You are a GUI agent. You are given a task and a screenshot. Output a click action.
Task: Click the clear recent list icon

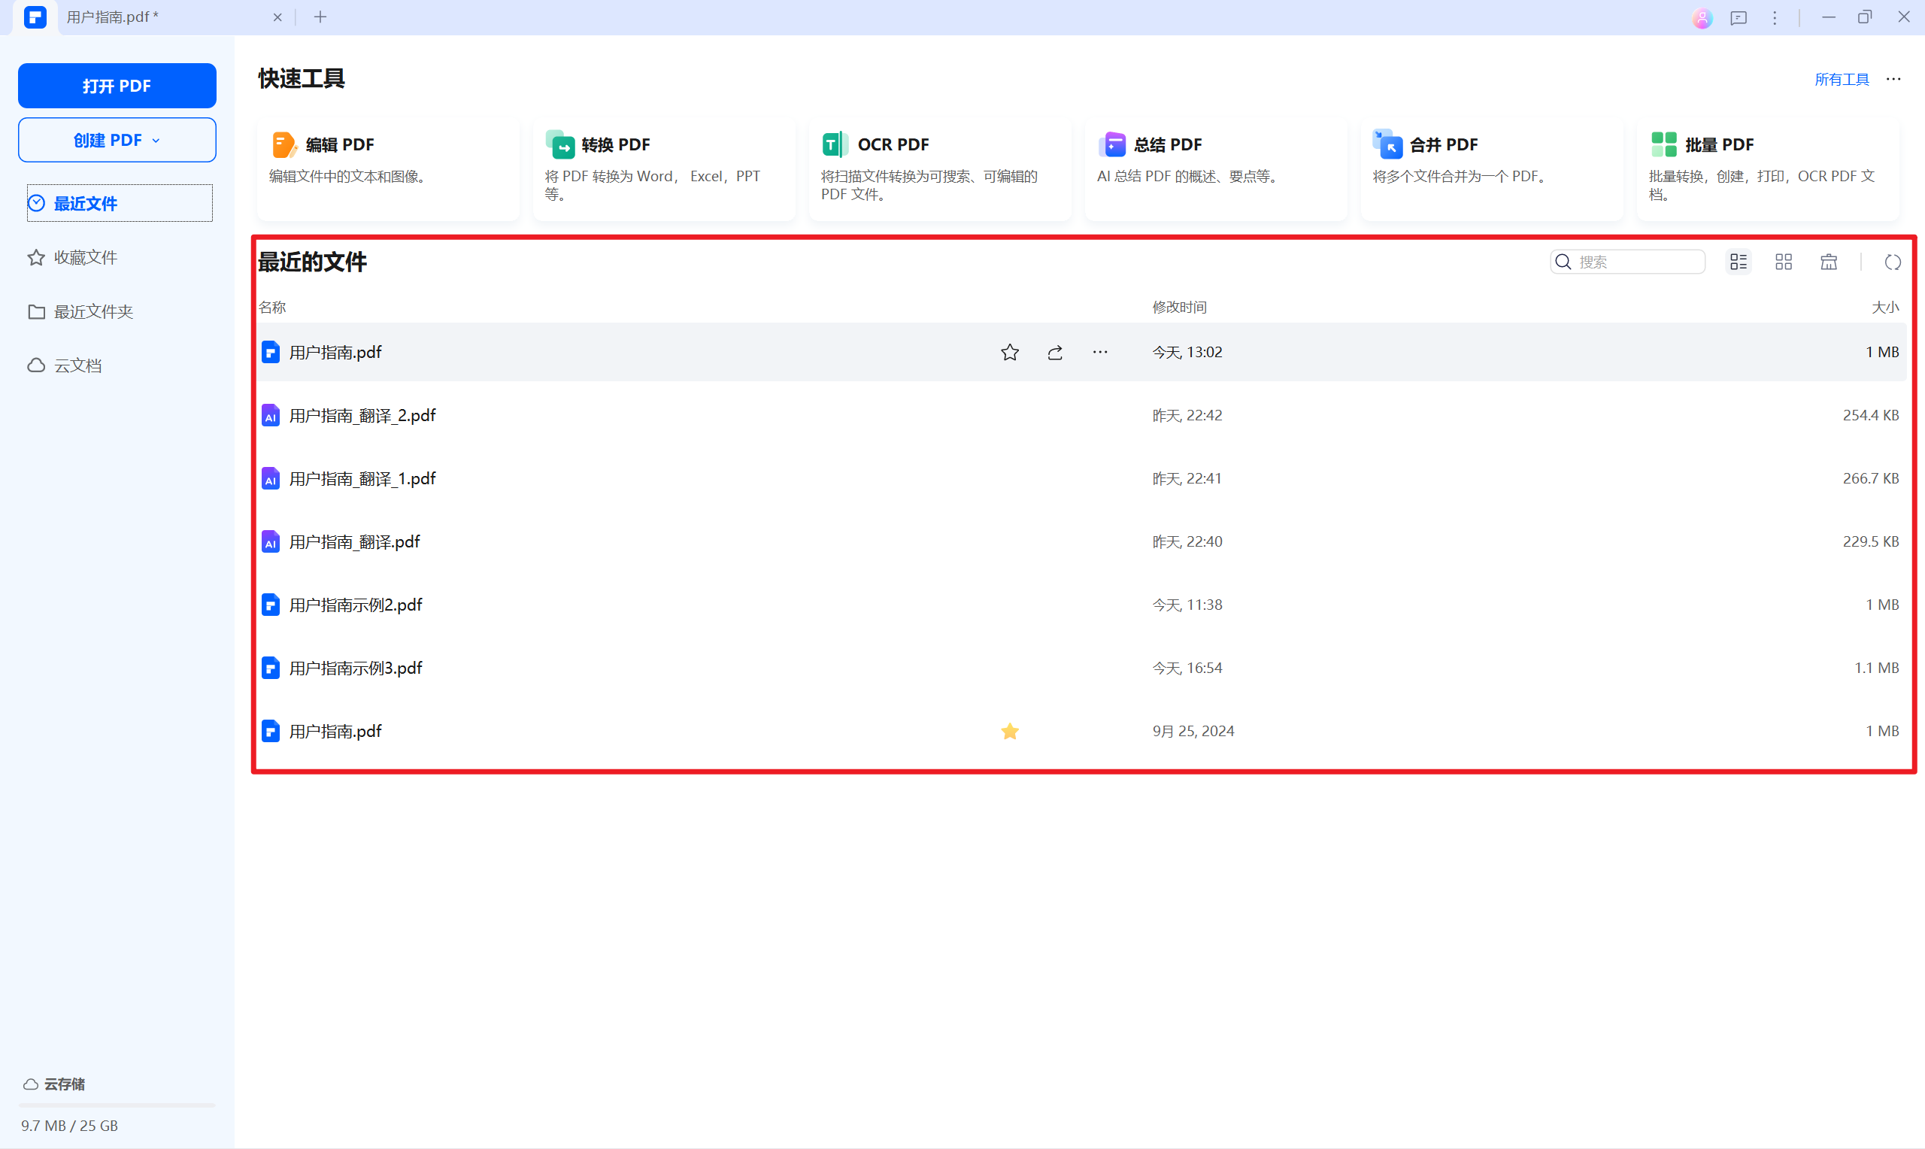1828,262
